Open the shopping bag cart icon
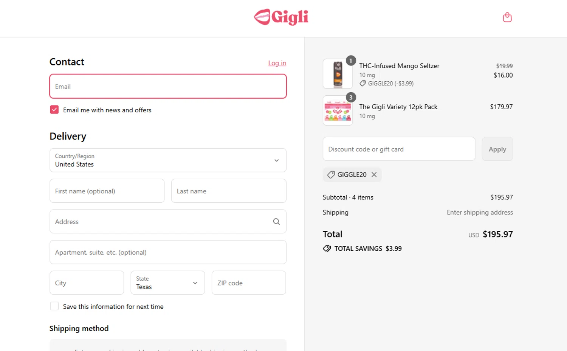This screenshot has height=351, width=567. click(x=507, y=17)
